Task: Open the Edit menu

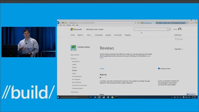Action: 61,25
